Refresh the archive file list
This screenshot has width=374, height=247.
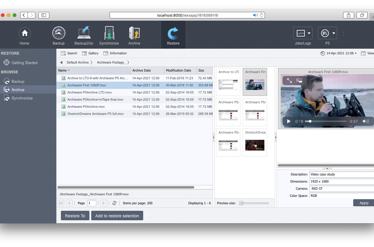click(x=115, y=203)
